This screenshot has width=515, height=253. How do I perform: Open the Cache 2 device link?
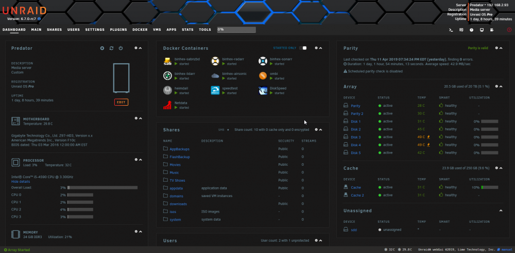[357, 195]
